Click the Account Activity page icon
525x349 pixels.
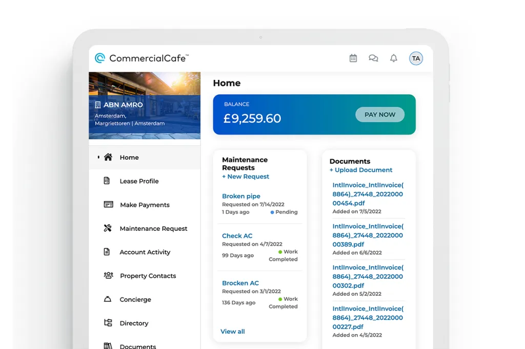[x=107, y=252]
